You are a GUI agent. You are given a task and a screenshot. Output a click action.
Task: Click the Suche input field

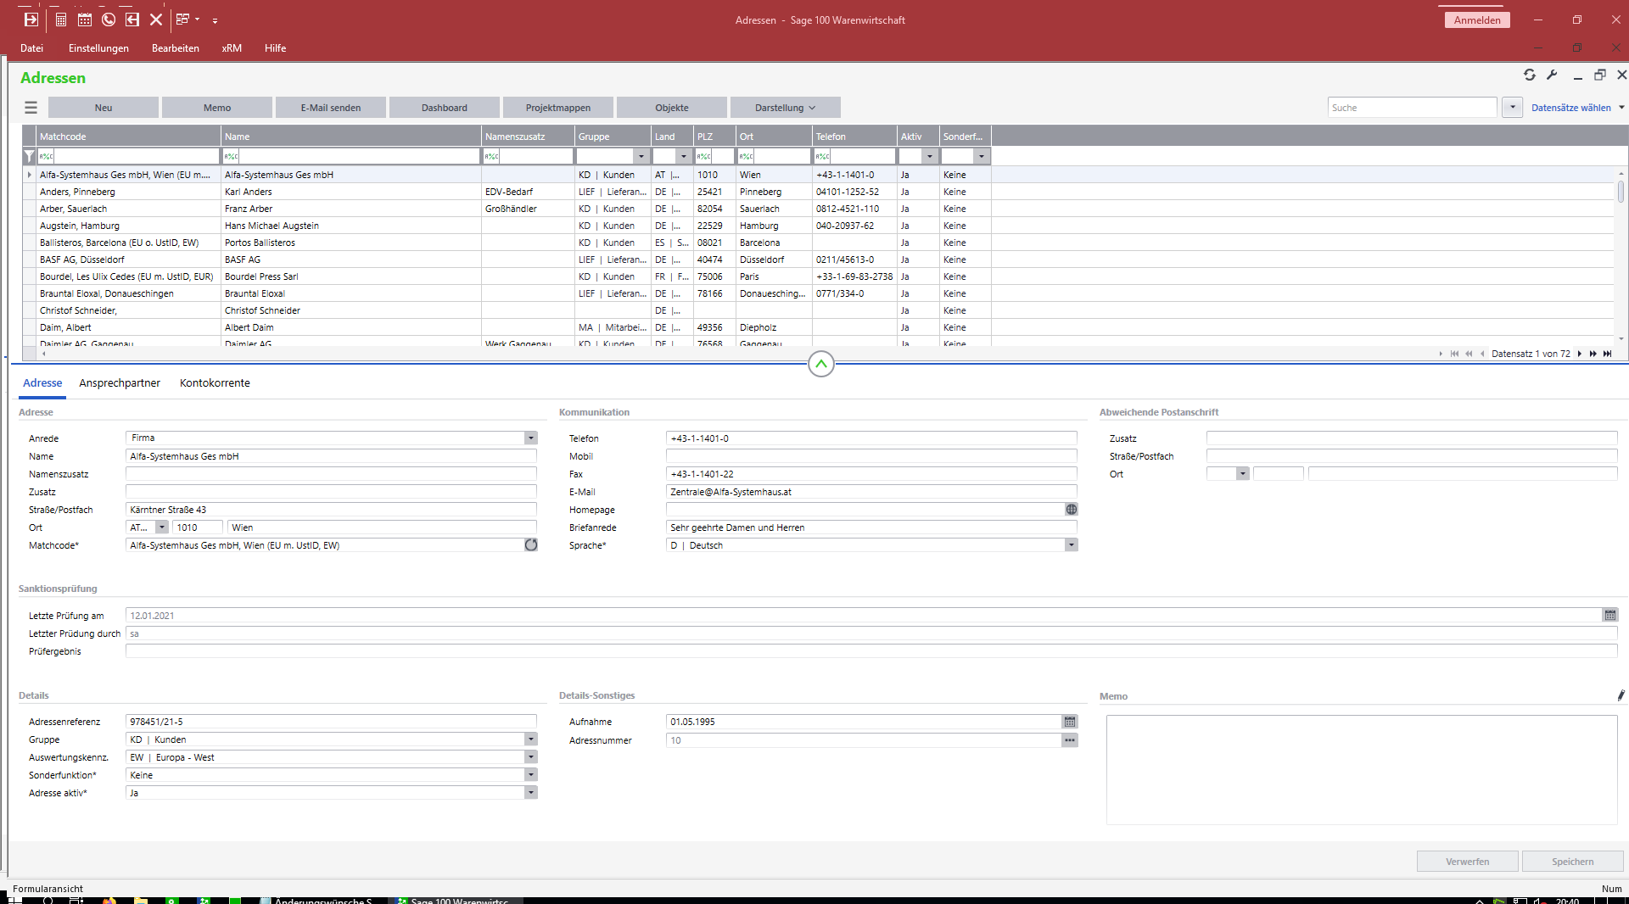[1412, 108]
